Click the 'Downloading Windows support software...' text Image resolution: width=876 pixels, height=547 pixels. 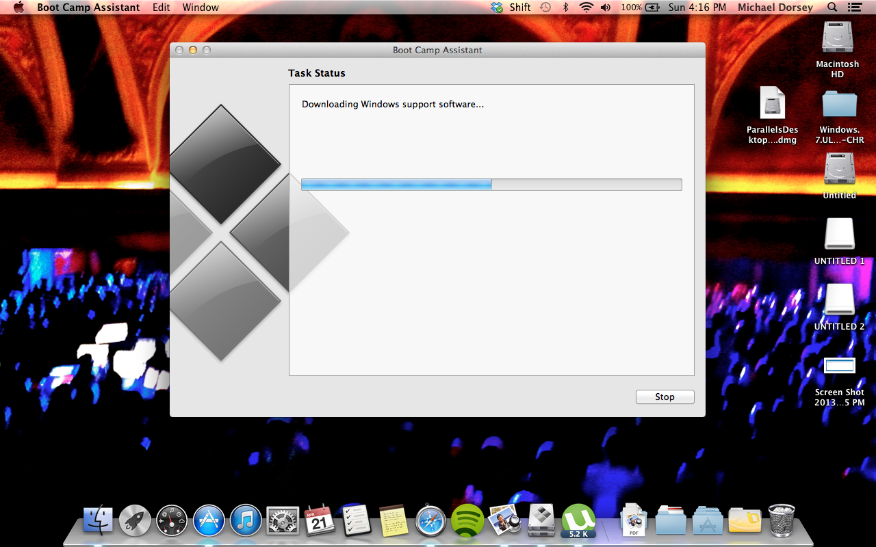[x=393, y=105]
